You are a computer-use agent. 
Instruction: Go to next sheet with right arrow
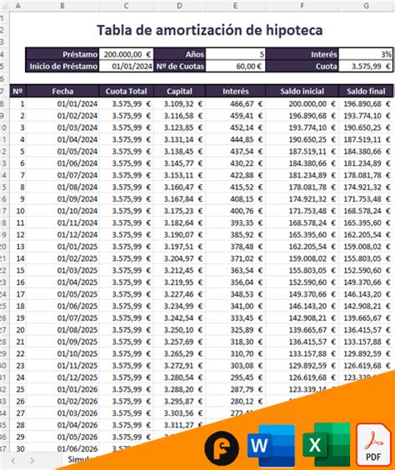pos(32,460)
